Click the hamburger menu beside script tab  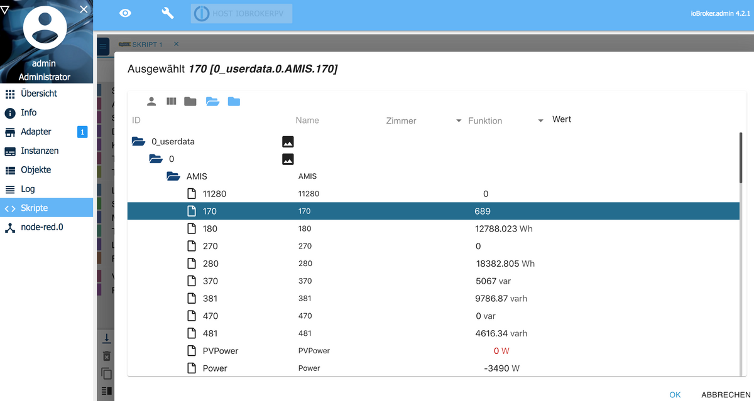pos(104,46)
